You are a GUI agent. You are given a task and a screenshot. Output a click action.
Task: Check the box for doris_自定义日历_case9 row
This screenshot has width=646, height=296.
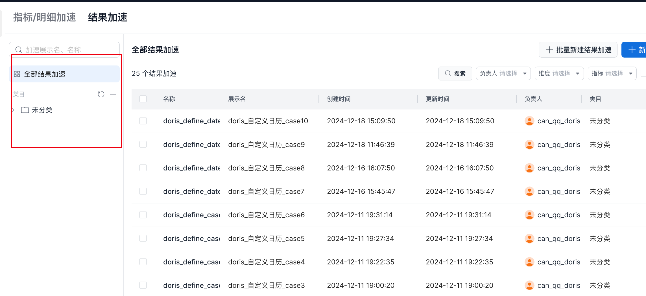point(143,144)
